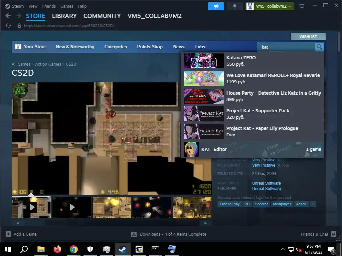The image size is (342, 256).
Task: Click Add a Game plus button
Action: 8,234
